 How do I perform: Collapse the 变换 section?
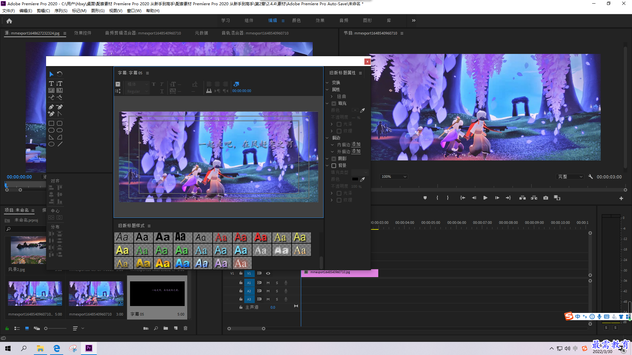pyautogui.click(x=327, y=83)
